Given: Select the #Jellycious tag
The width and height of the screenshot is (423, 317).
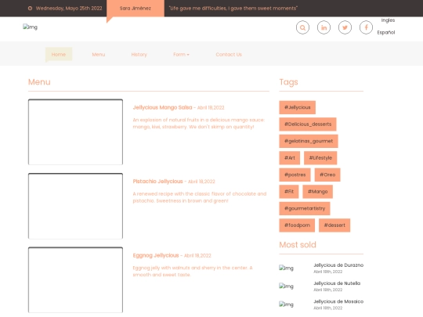Looking at the screenshot, I should click(x=298, y=107).
